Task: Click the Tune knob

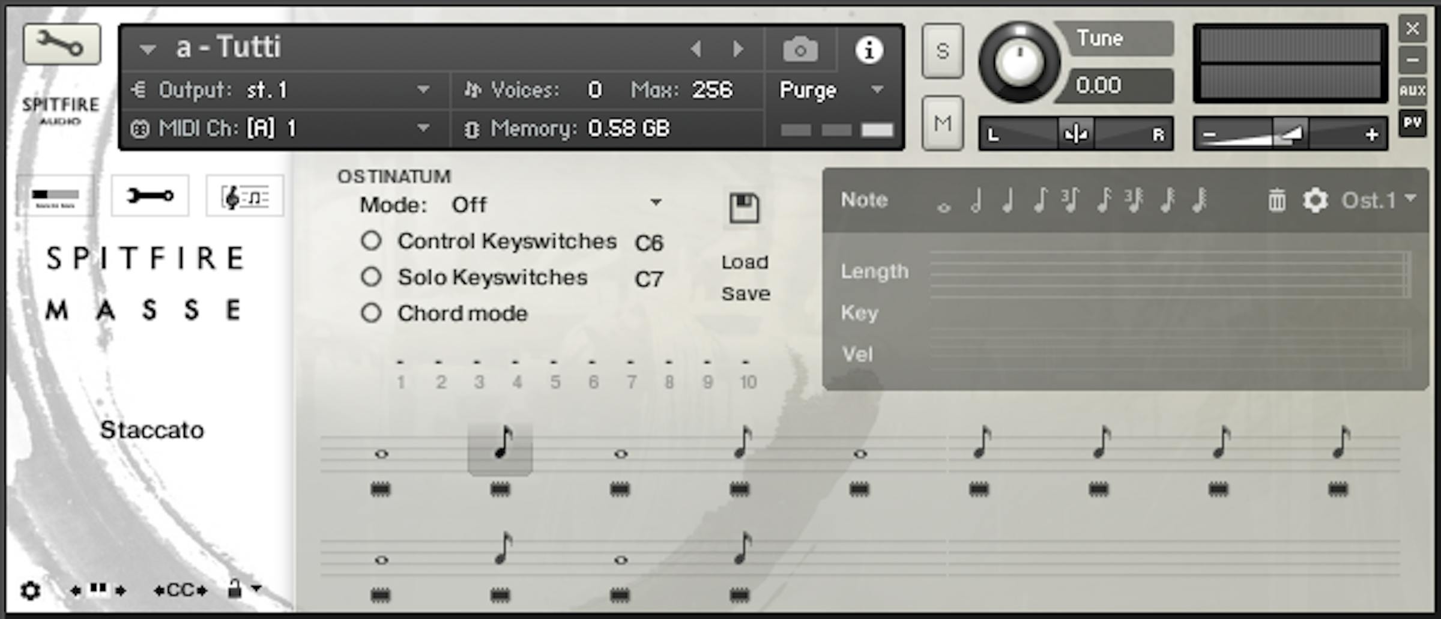Action: (1019, 62)
